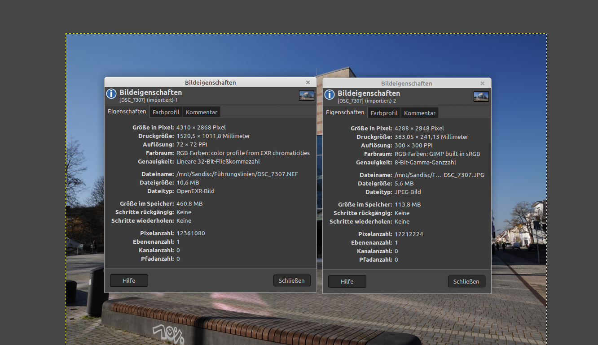Click Hilfe in the (importiert)-1 dialog

coord(129,280)
